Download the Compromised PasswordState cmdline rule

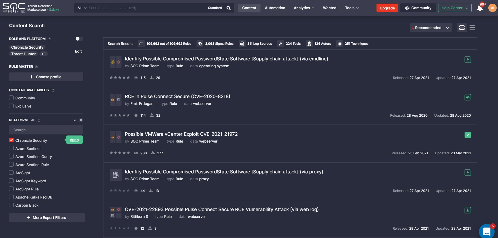467,59
